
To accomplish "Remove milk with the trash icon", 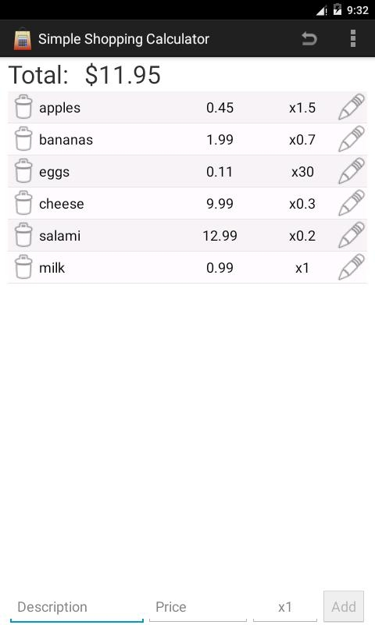I will (x=23, y=266).
